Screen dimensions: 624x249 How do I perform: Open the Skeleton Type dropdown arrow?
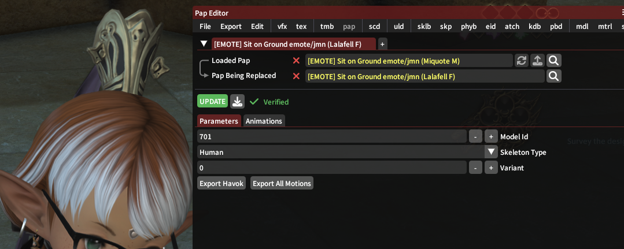point(491,152)
